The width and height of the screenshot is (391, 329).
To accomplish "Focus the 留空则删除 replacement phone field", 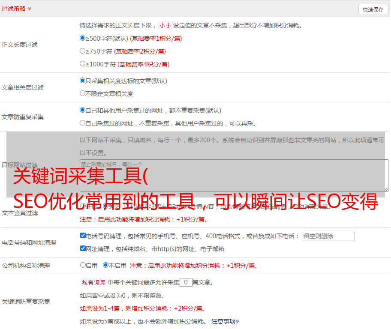I will click(328, 236).
